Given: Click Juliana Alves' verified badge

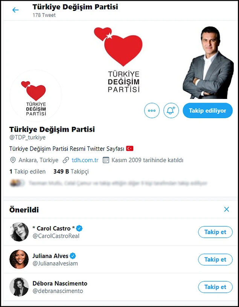Looking at the screenshot, I should [73, 256].
